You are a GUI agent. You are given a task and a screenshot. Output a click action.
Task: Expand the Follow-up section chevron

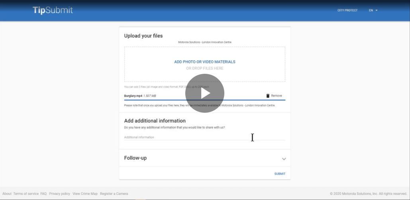284,159
